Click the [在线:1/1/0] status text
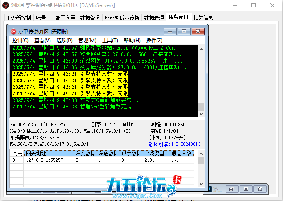283x201 pixels. click(164, 131)
